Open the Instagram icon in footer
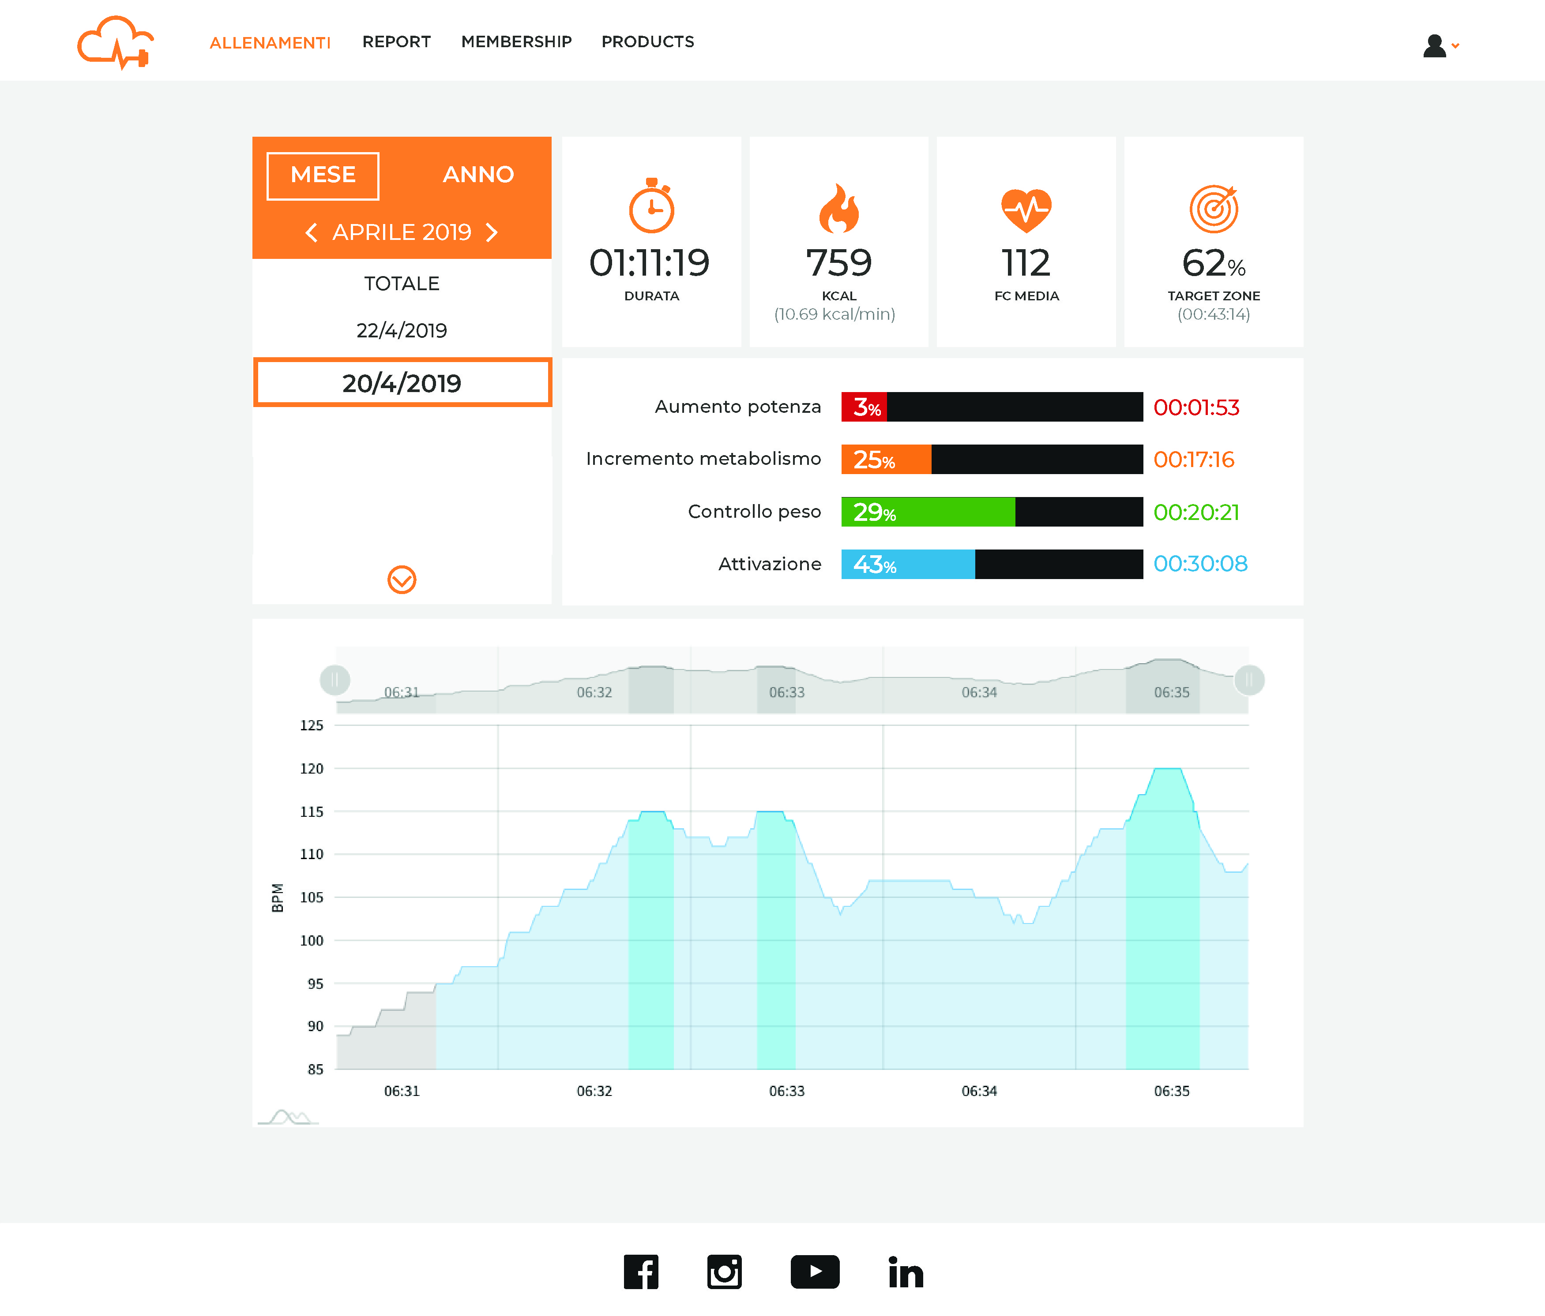 click(x=724, y=1271)
